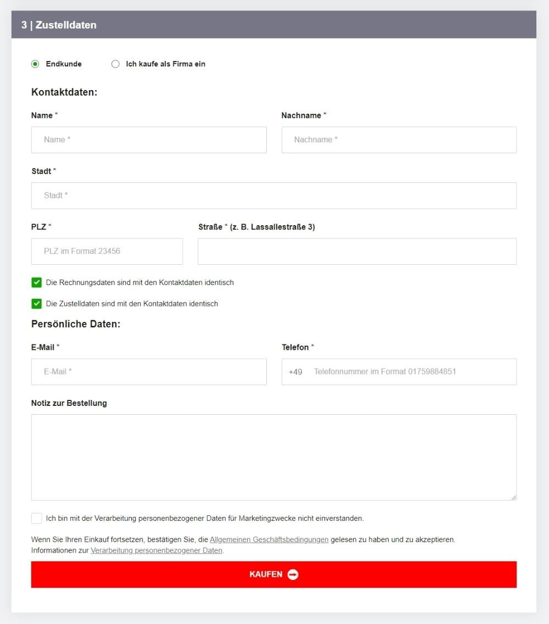
Task: Click the Straße label with Lassallestraße example
Action: pos(256,227)
